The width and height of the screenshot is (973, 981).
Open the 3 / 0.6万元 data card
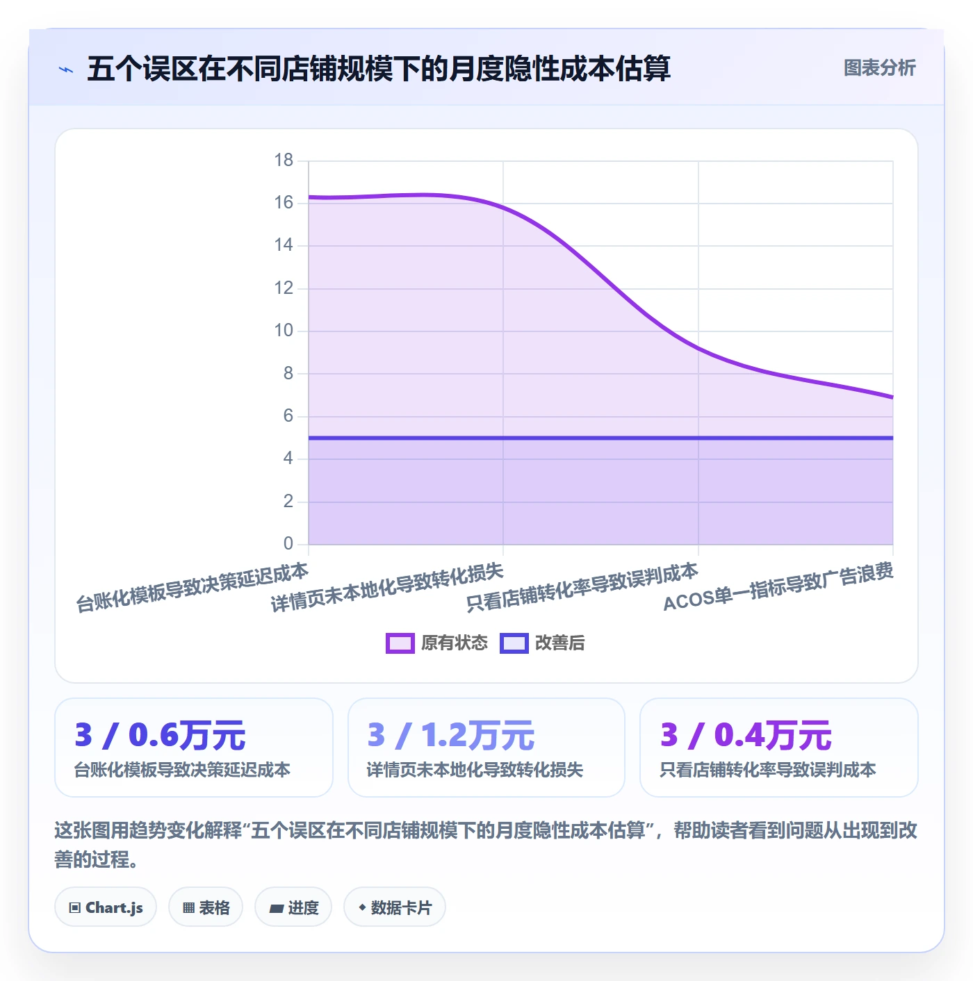pos(194,748)
